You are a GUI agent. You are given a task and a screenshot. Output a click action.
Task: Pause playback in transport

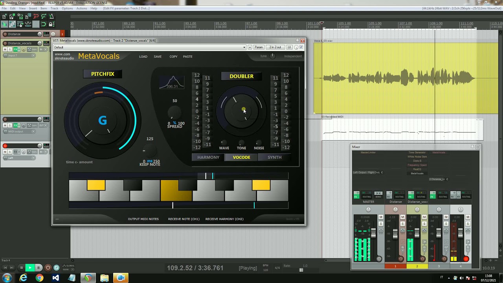pos(39,268)
